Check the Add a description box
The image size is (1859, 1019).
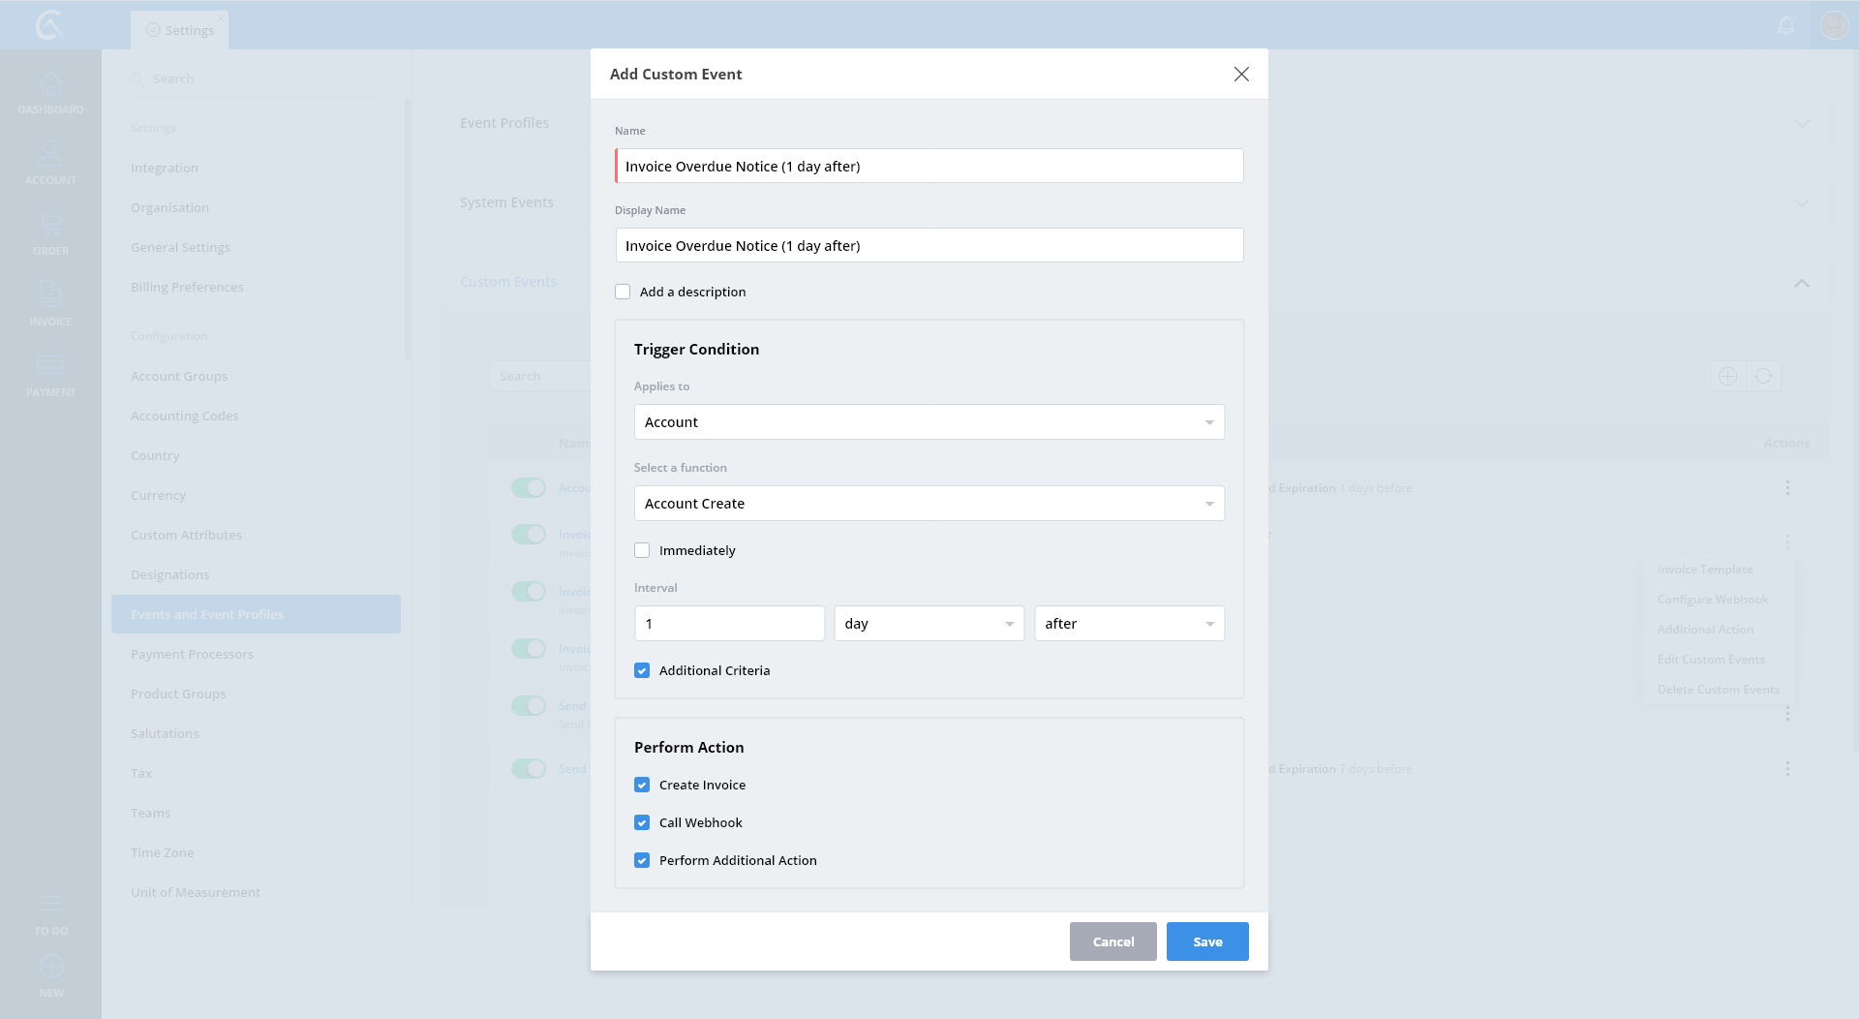(623, 292)
